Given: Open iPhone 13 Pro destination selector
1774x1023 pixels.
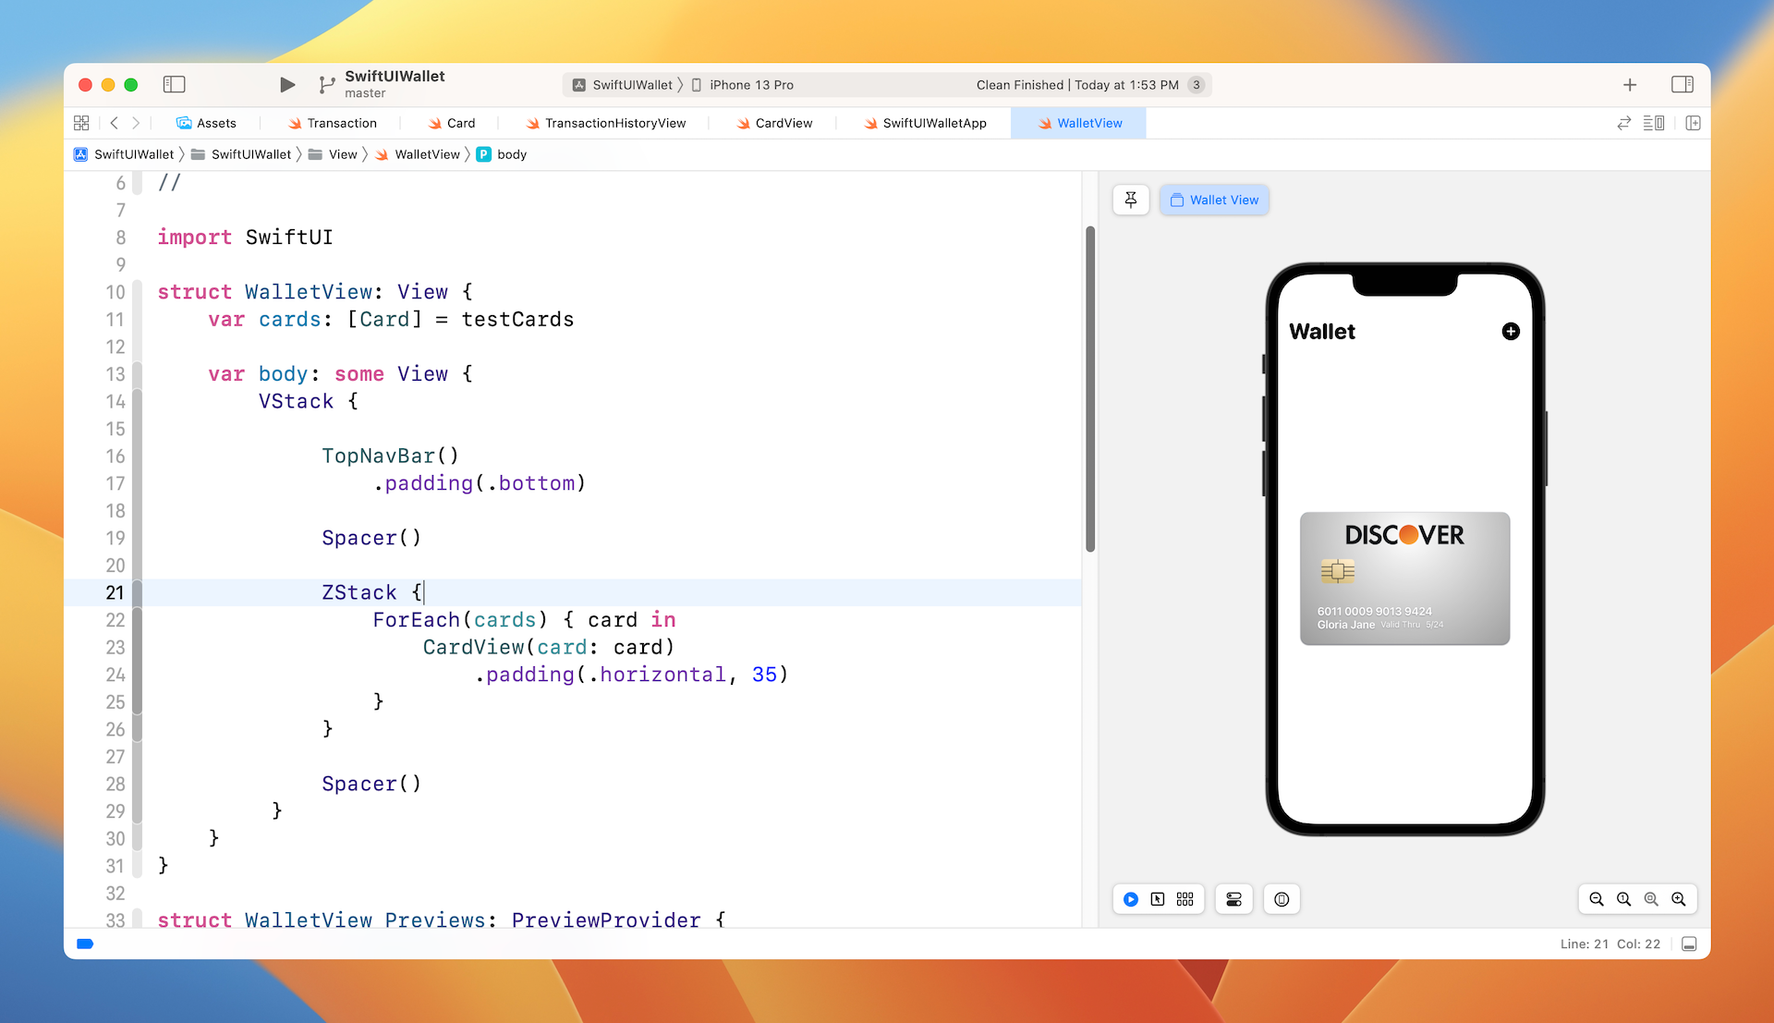Looking at the screenshot, I should coord(750,85).
